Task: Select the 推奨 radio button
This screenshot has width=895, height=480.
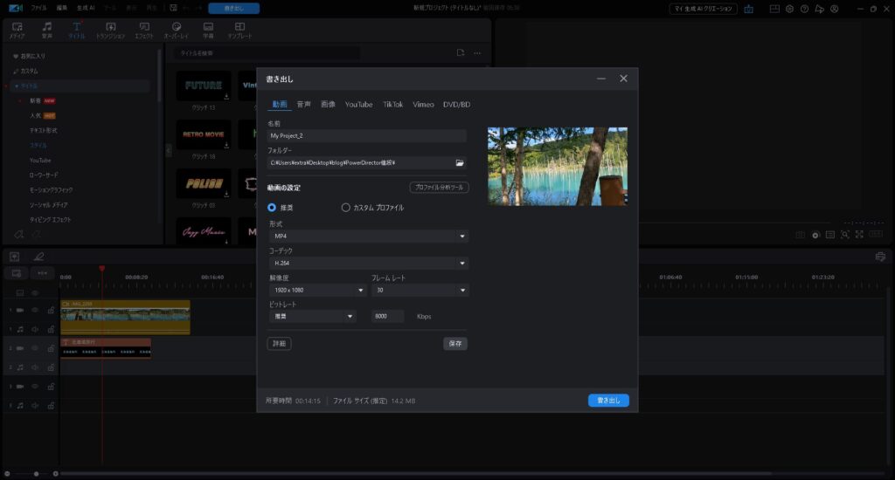Action: (273, 208)
